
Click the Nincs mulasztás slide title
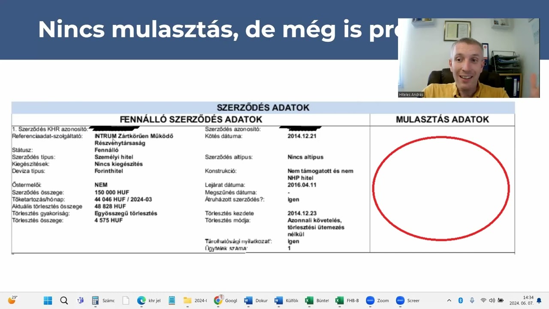point(218,29)
